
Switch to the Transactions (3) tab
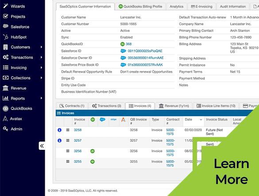pyautogui.click(x=107, y=106)
